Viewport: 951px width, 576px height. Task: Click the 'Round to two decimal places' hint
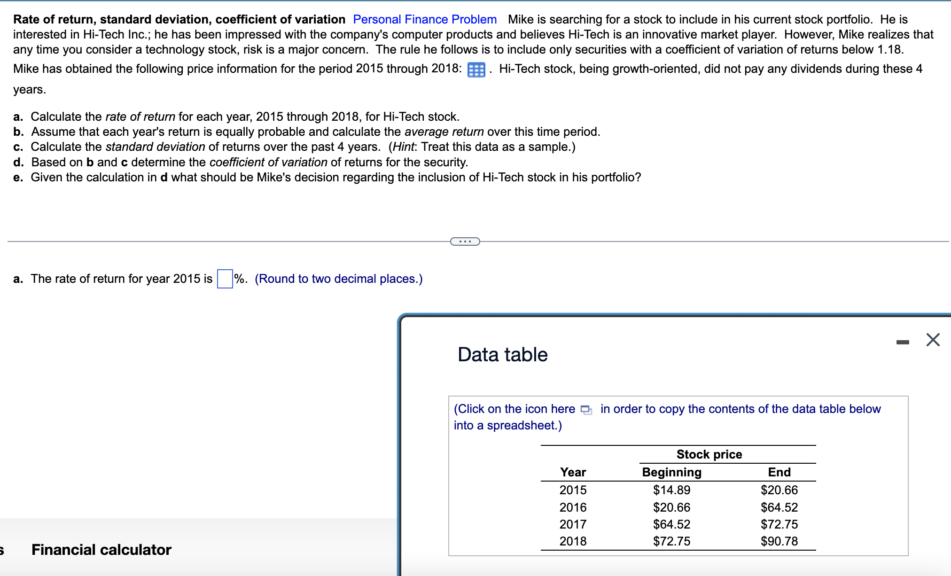tap(338, 279)
